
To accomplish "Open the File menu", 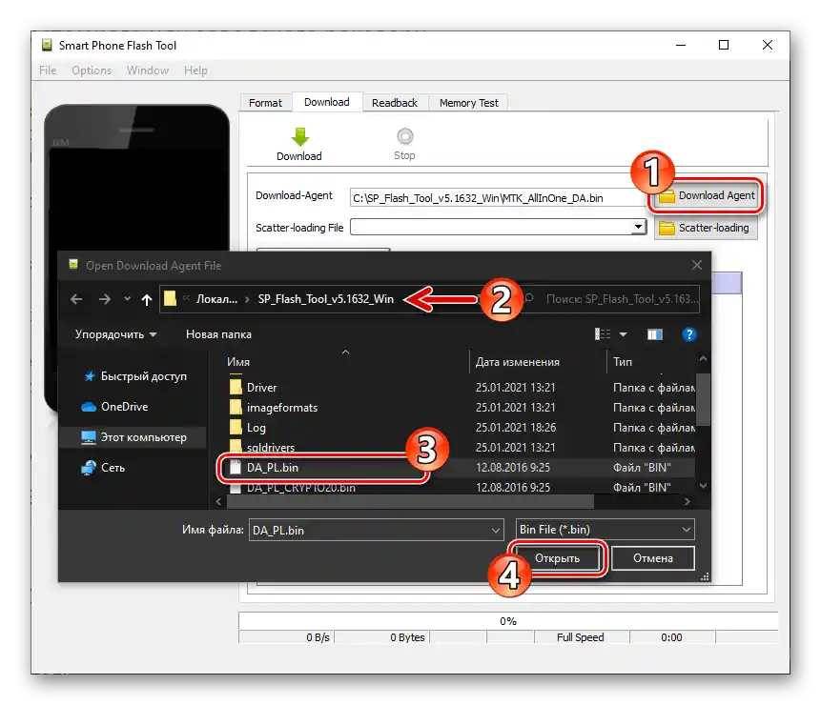I will (48, 70).
